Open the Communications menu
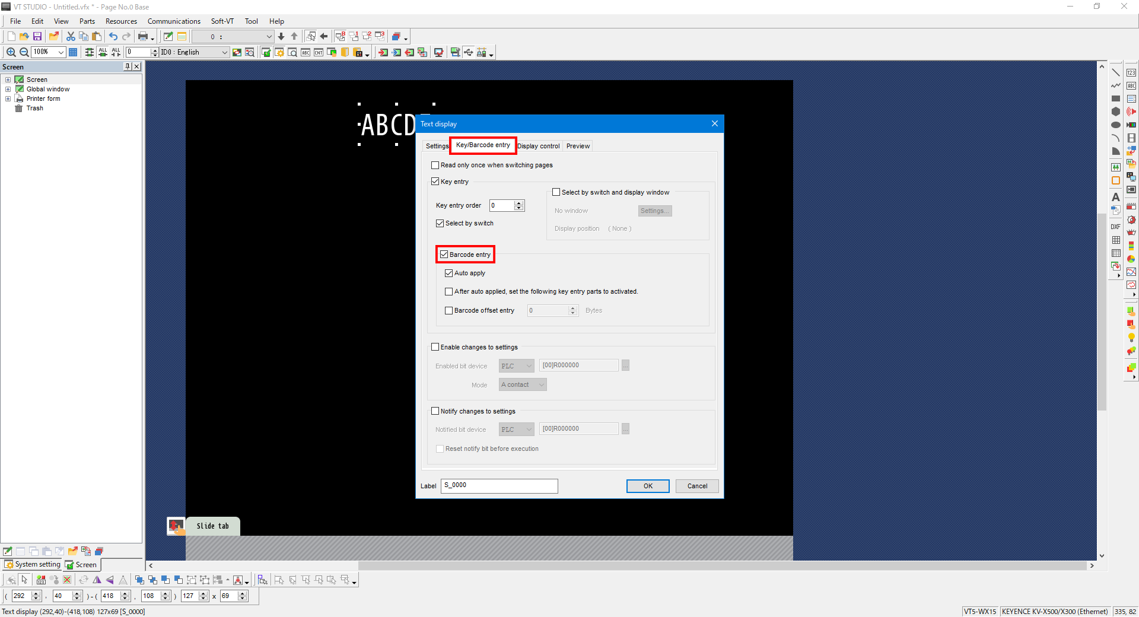 pos(174,21)
